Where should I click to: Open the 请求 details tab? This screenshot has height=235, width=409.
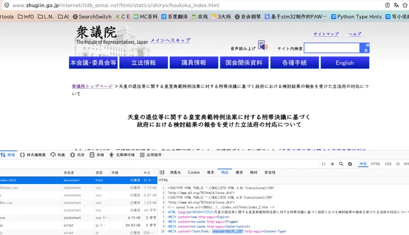point(211,172)
